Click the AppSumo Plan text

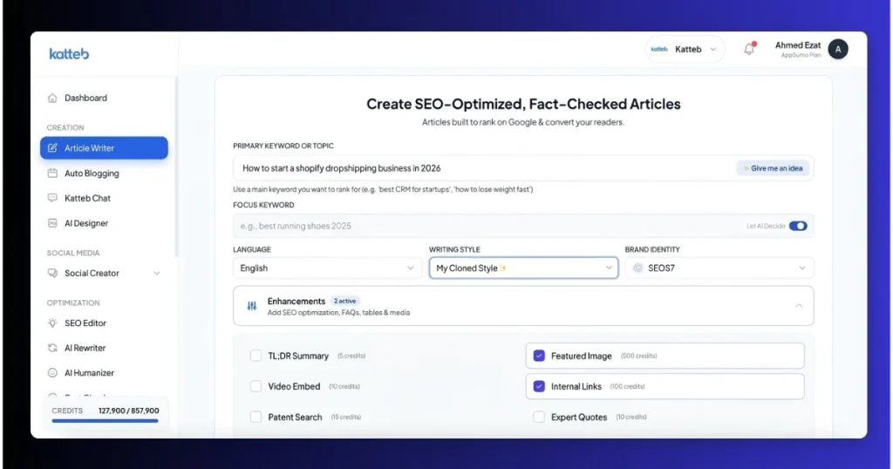801,55
